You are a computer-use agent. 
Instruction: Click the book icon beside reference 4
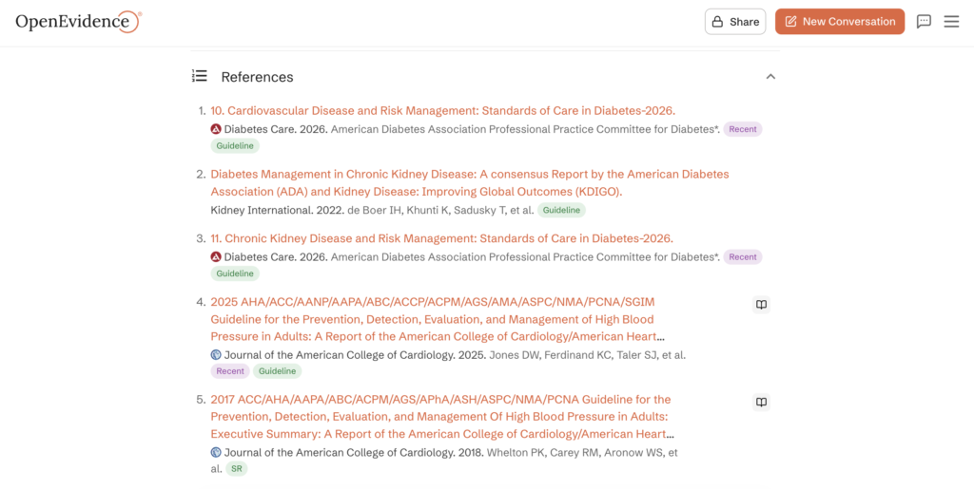[x=762, y=305]
